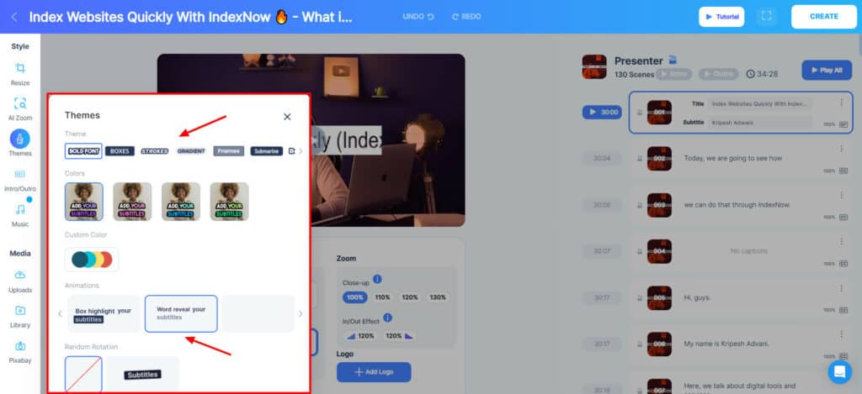The height and width of the screenshot is (394, 862).
Task: Select the Submarine theme
Action: click(x=267, y=151)
